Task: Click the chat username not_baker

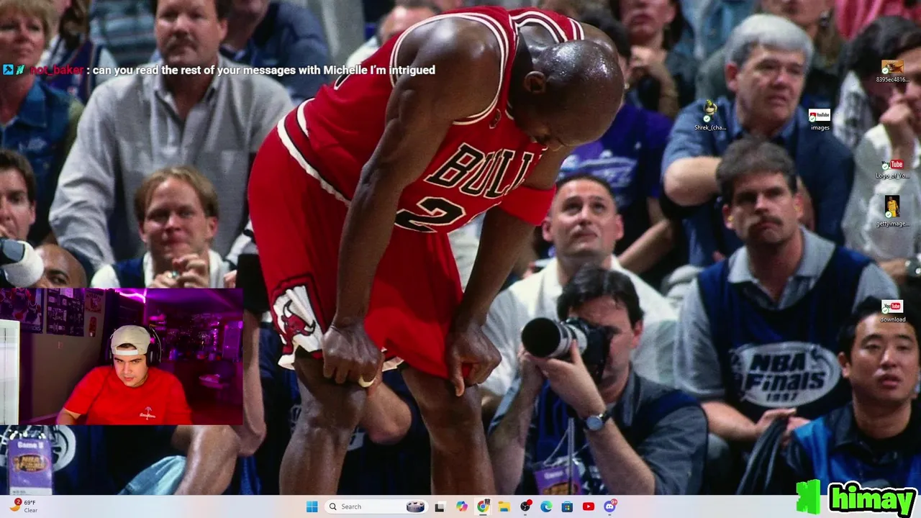Action: 57,70
